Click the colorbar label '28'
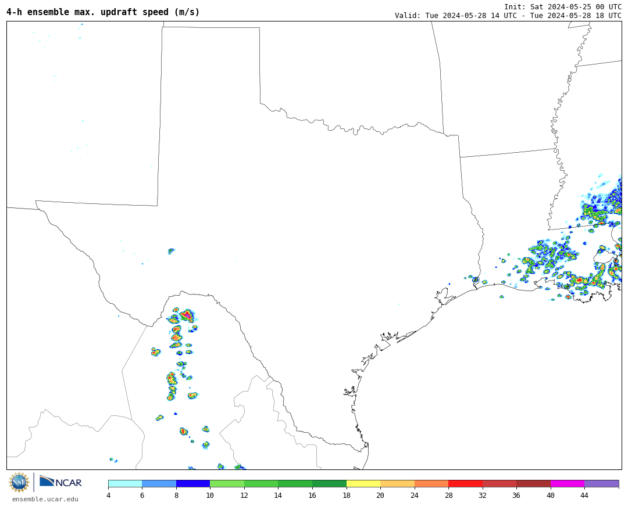628x506 pixels. click(x=448, y=495)
